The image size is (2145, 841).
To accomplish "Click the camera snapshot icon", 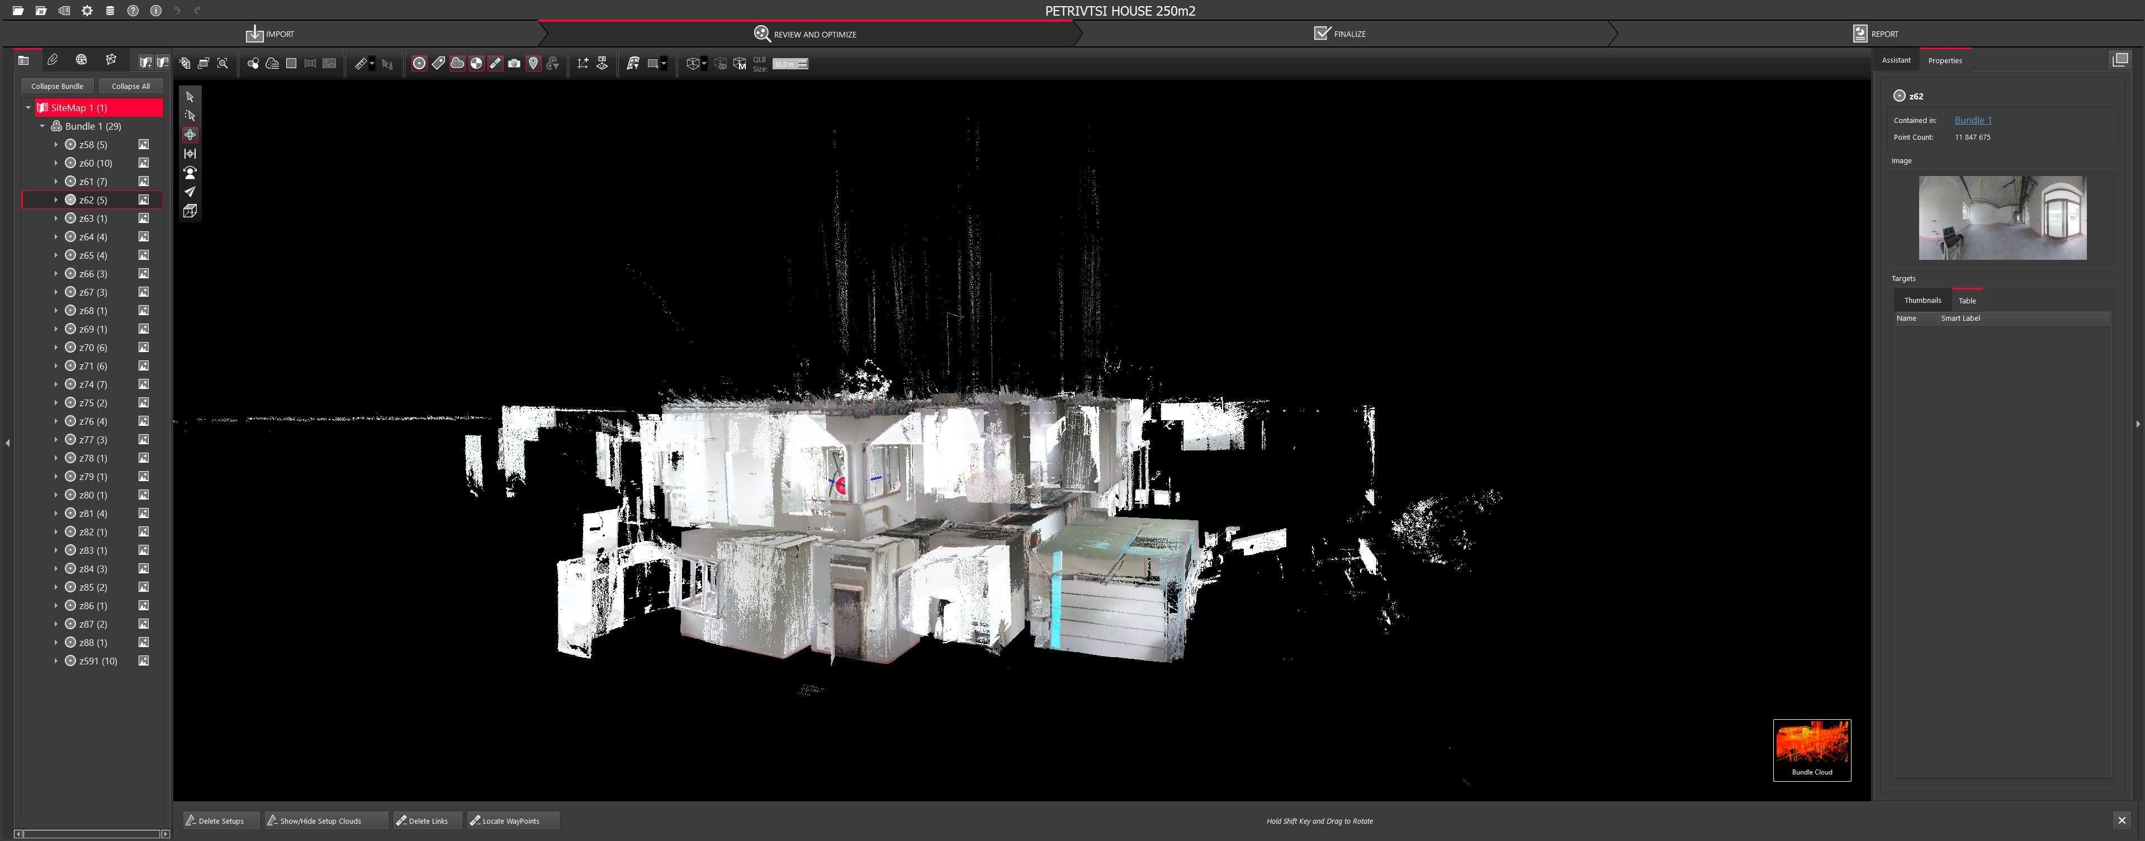I will (515, 63).
